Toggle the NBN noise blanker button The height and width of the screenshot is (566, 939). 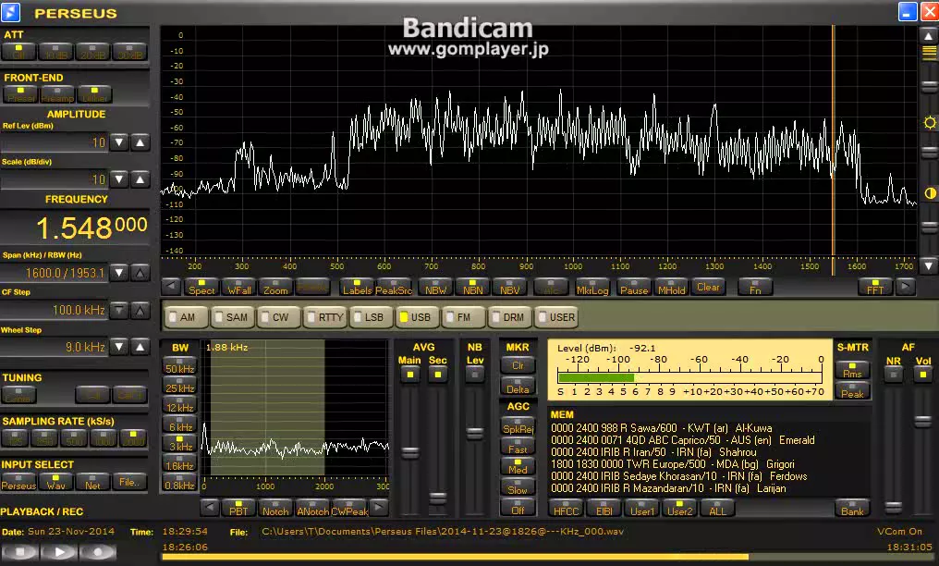(x=472, y=287)
